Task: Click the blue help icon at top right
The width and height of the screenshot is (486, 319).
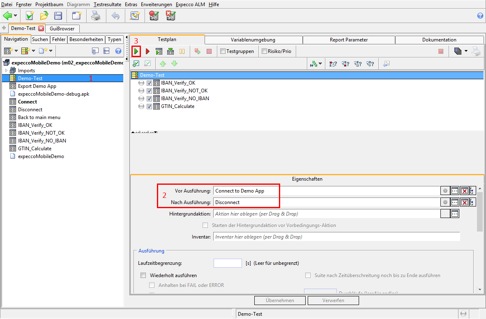Action: pyautogui.click(x=480, y=16)
